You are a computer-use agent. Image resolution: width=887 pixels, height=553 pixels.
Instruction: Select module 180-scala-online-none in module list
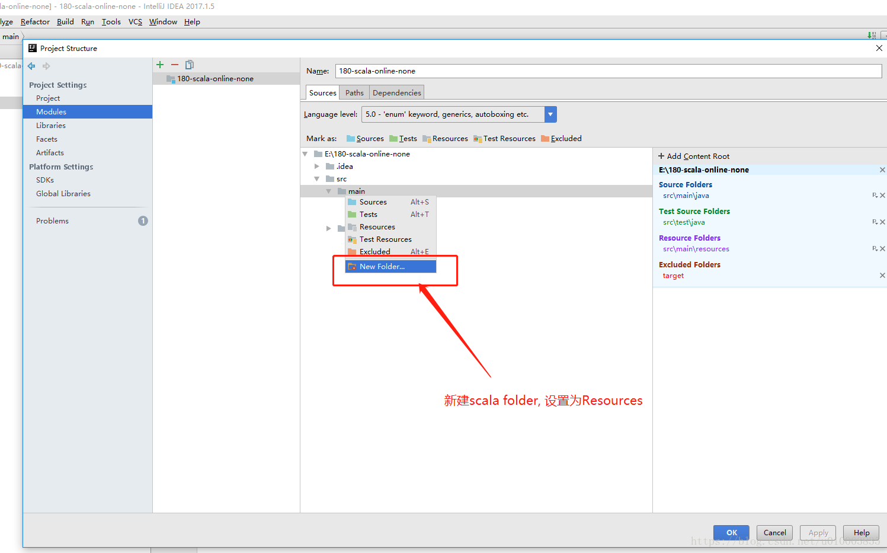click(226, 79)
